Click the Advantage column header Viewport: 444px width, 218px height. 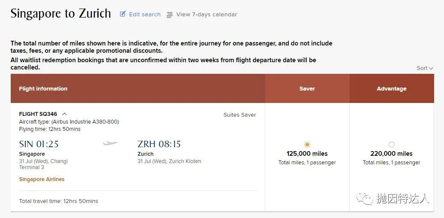pos(392,88)
